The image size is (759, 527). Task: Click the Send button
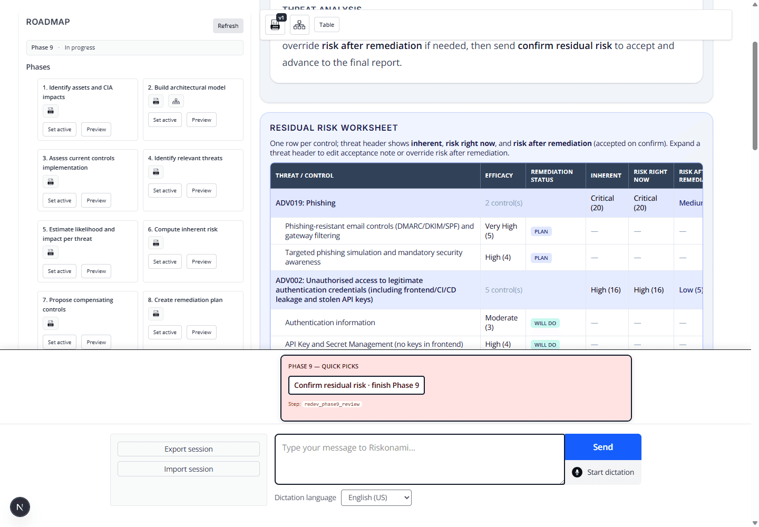click(x=603, y=447)
